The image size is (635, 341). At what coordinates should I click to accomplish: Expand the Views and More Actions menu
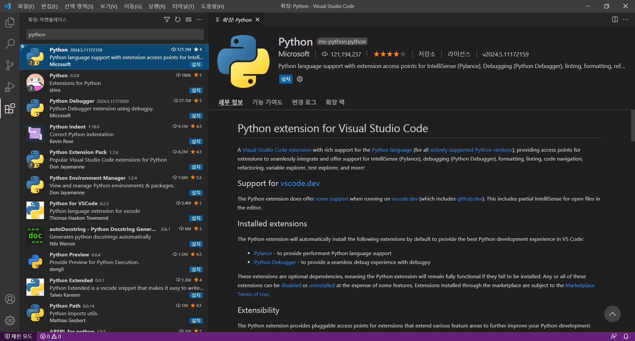tap(199, 20)
